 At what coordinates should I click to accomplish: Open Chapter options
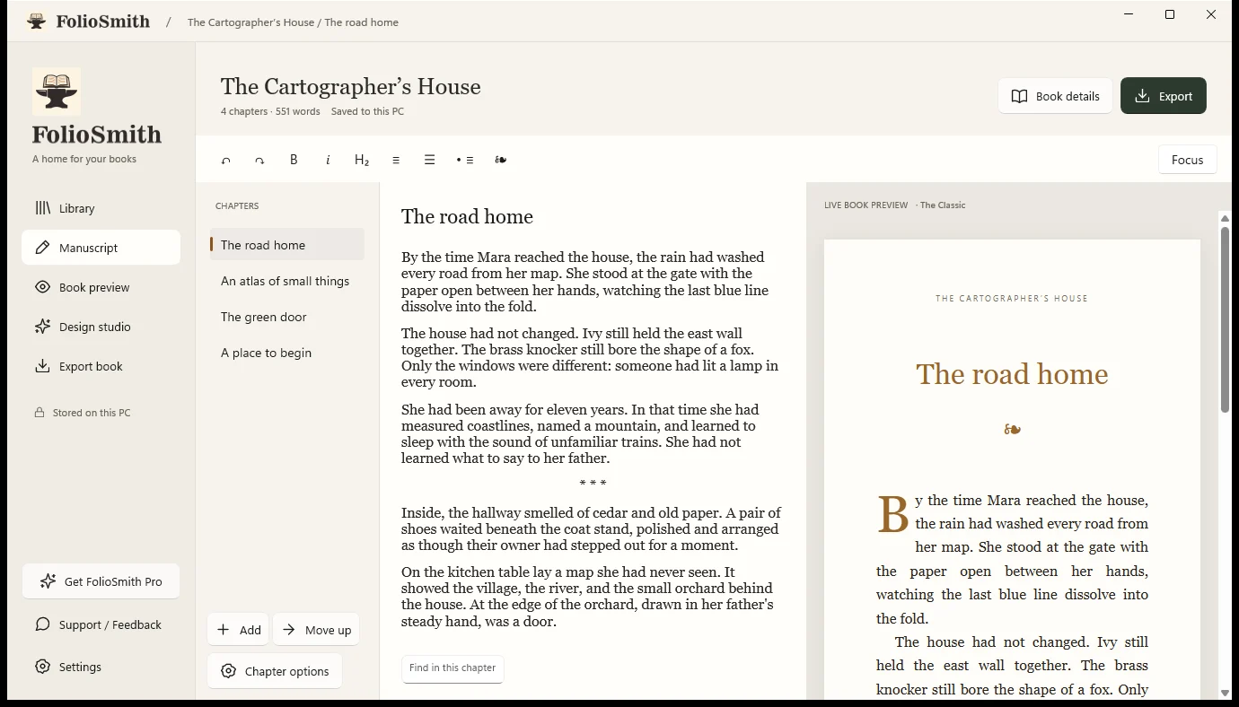click(275, 671)
